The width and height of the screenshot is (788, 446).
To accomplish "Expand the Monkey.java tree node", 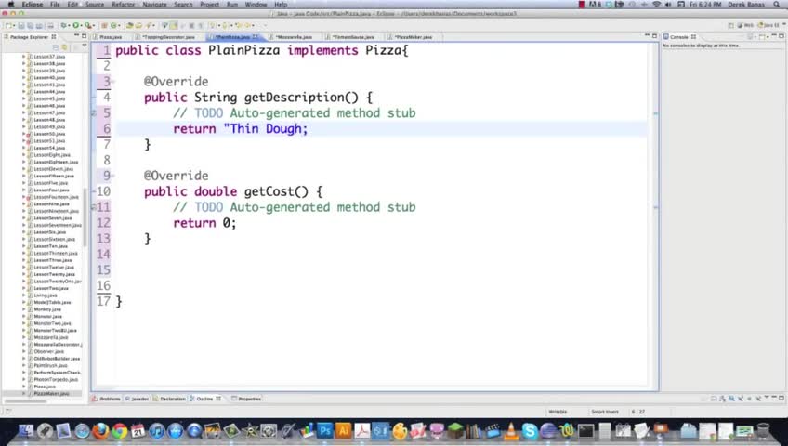I will [23, 309].
